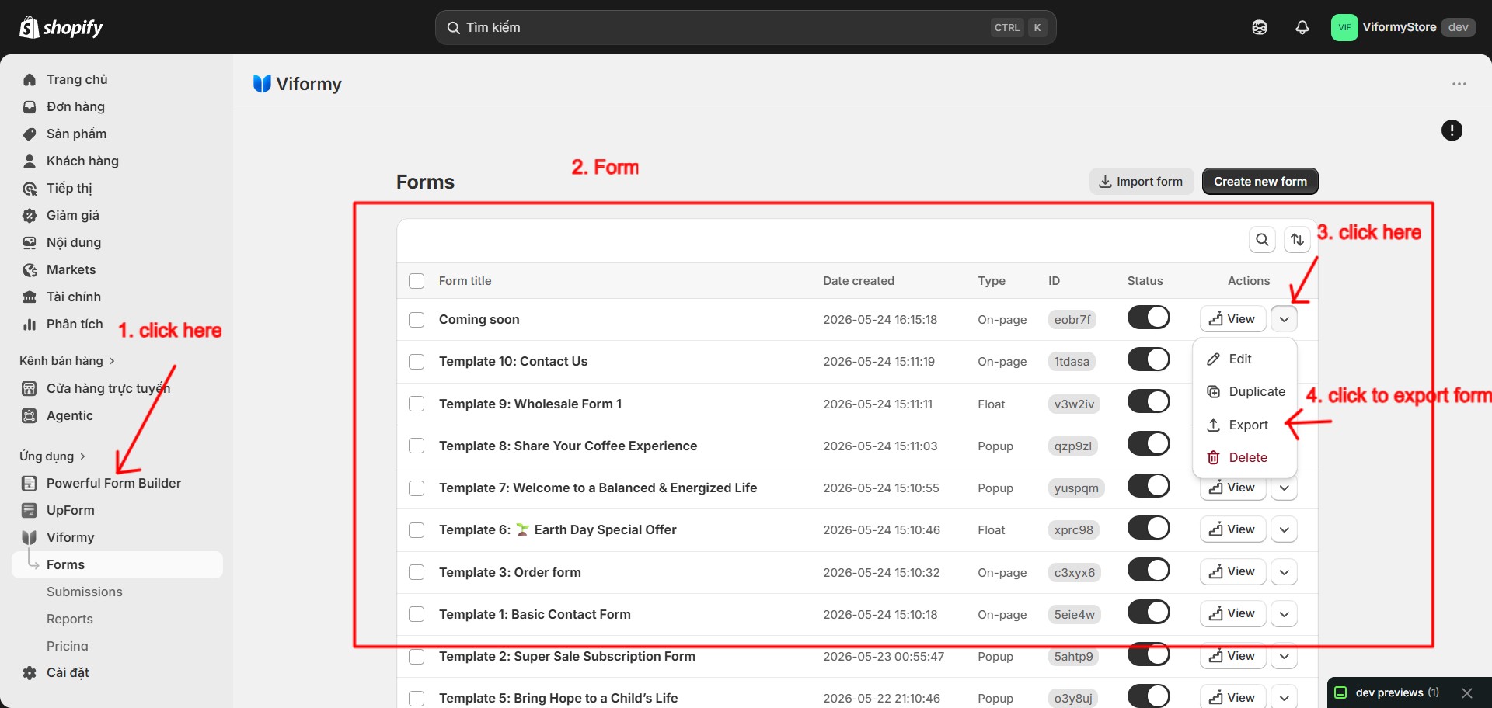Viewport: 1492px width, 708px height.
Task: Click the UpForm app icon
Action: click(x=30, y=510)
